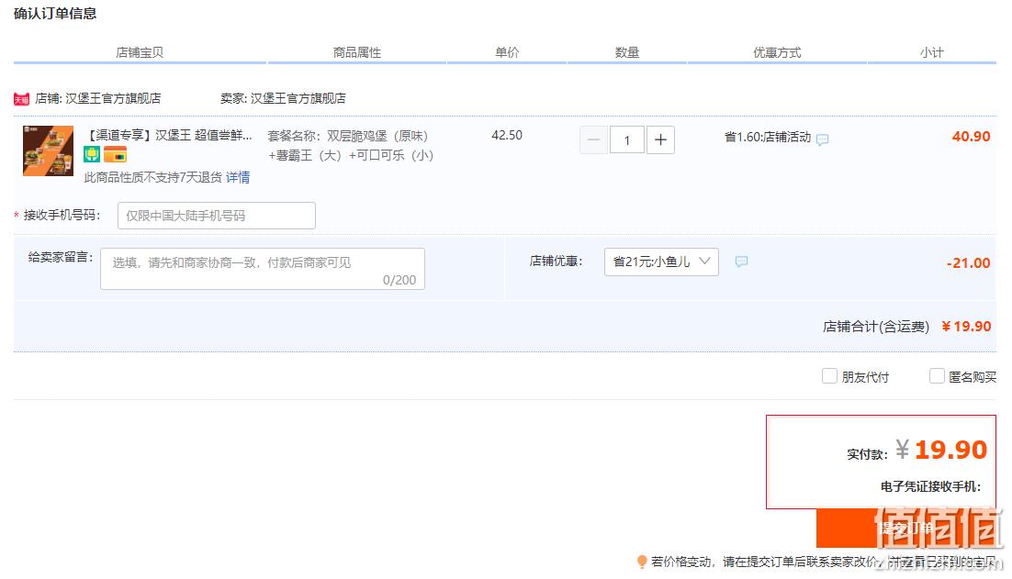Click the seller name 汉堡王官方旗舰店 after 卖家
The image size is (1012, 579).
click(x=298, y=99)
